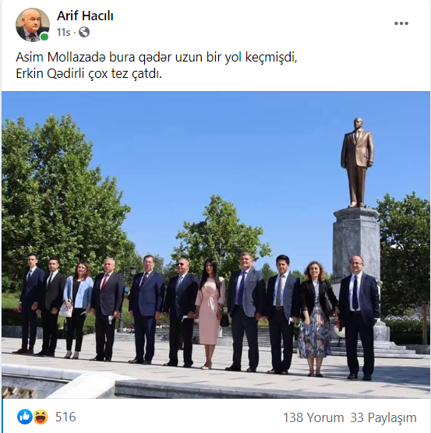This screenshot has width=431, height=433.
Task: View the 516 reactions count
Action: click(65, 417)
